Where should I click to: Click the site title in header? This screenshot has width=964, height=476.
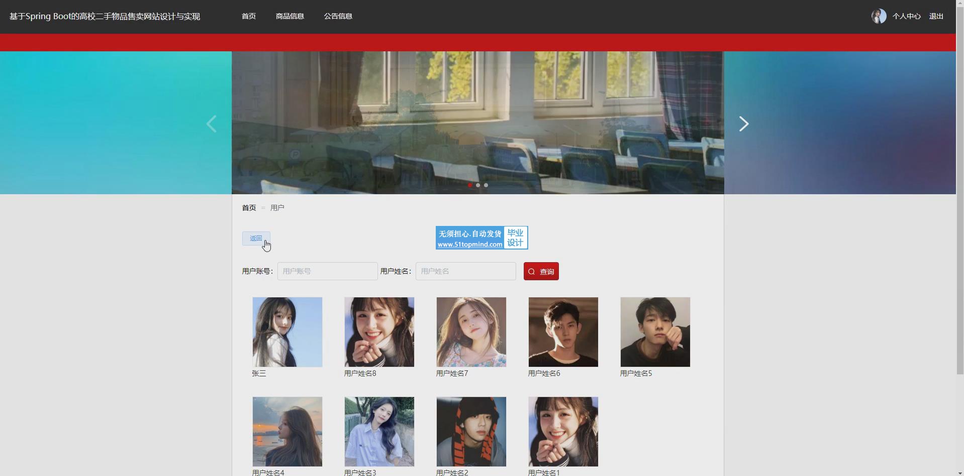(x=105, y=16)
